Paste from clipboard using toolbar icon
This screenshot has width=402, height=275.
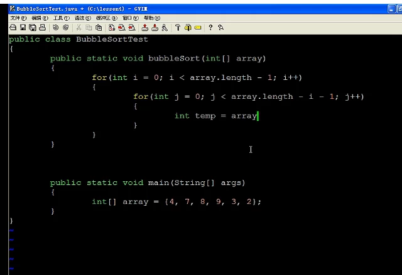point(98,28)
